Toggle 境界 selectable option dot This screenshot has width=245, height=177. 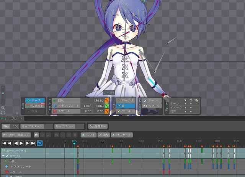click(185, 112)
